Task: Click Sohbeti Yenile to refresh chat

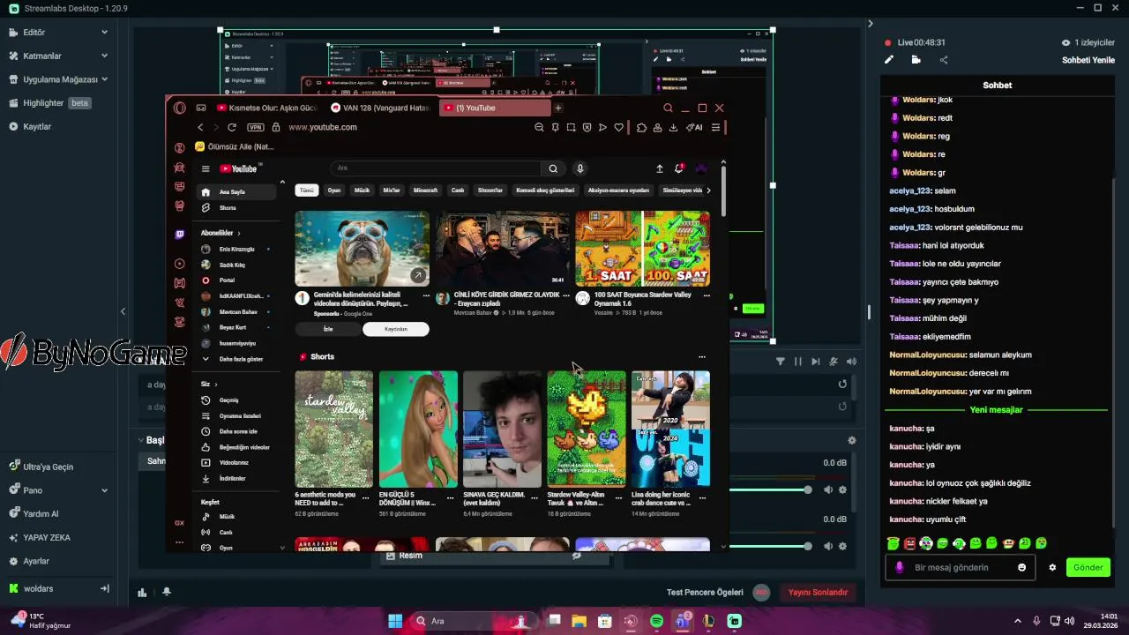Action: [1088, 60]
